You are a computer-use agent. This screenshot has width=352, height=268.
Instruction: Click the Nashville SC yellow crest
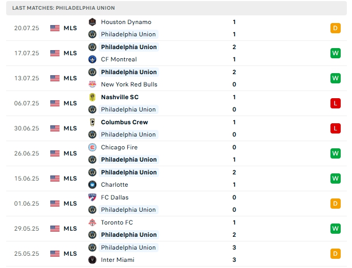pos(92,97)
